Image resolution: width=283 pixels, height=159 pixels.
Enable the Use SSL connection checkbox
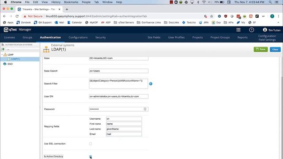(x=90, y=144)
